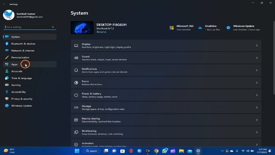Go to Gaming settings
This screenshot has height=155, width=275.
tap(30, 85)
